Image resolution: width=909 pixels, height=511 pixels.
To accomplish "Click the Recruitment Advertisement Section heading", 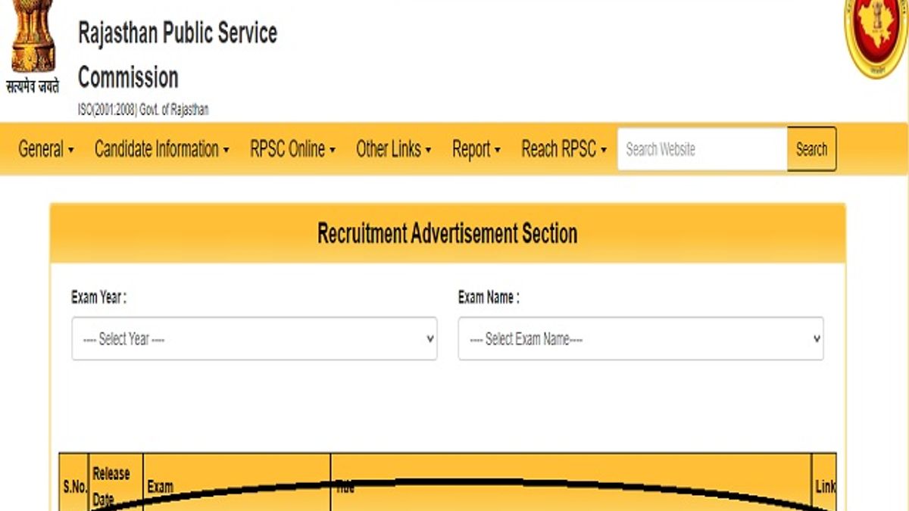I will pos(448,233).
